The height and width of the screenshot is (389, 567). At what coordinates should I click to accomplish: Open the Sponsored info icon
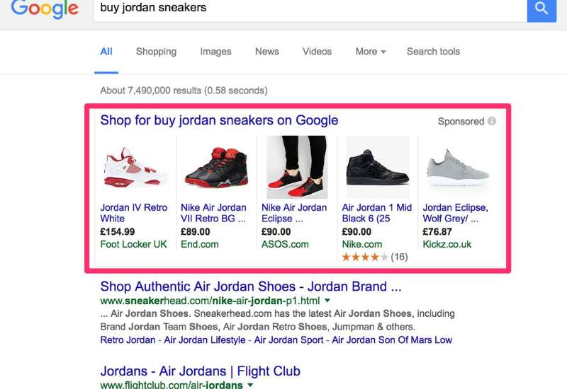pyautogui.click(x=492, y=121)
